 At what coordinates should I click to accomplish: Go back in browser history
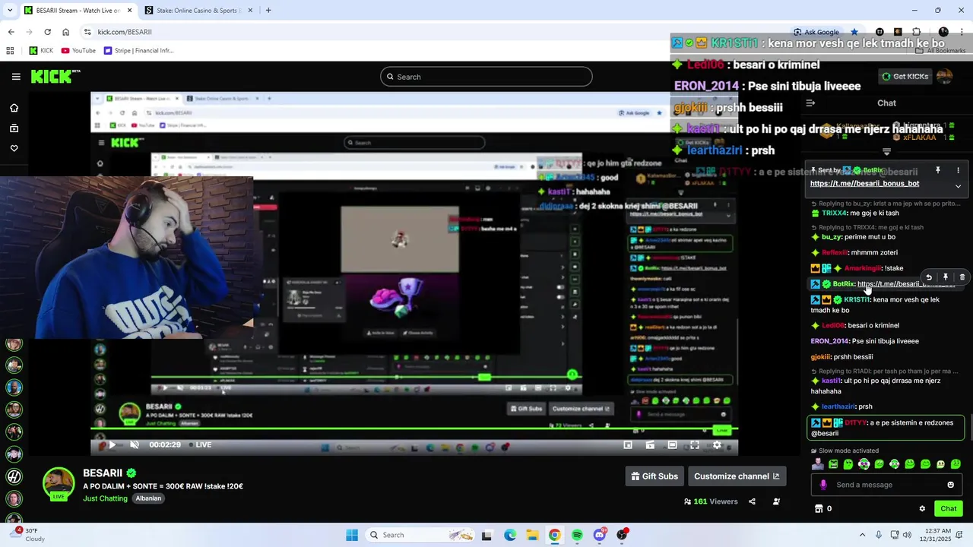pos(11,32)
